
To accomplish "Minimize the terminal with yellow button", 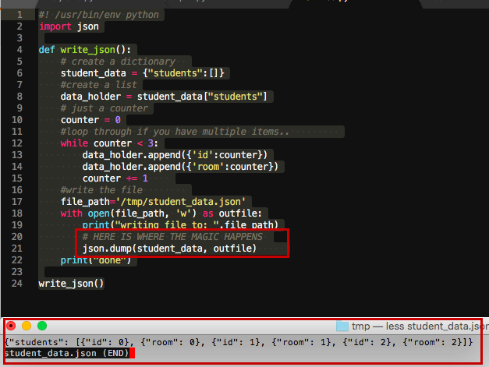I will click(x=27, y=326).
